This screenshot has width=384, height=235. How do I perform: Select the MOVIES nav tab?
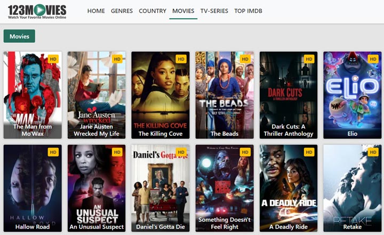tap(183, 11)
